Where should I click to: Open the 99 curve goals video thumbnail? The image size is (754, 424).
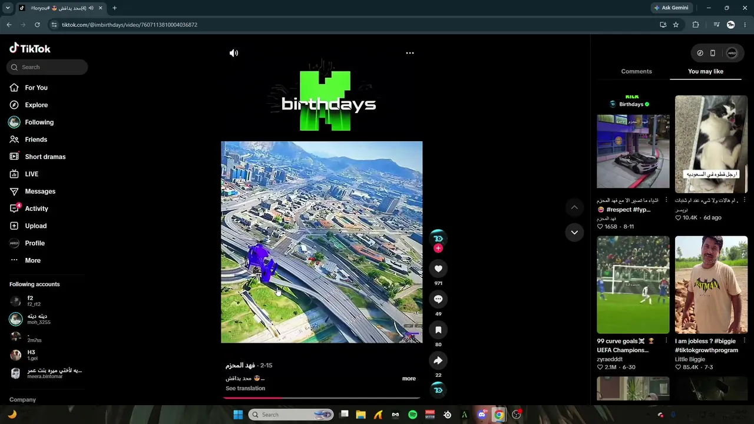pyautogui.click(x=633, y=285)
